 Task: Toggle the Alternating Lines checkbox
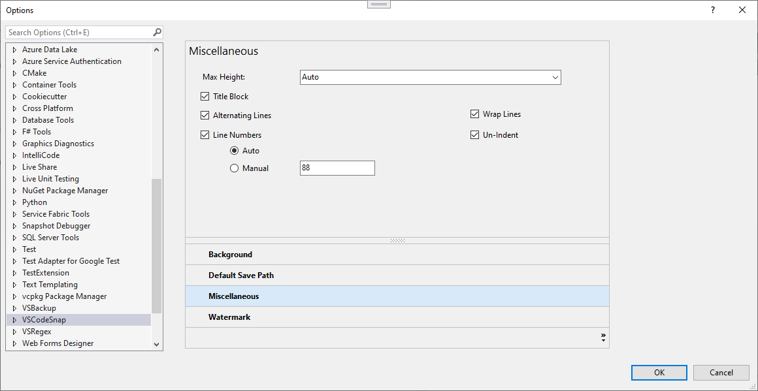coord(205,116)
